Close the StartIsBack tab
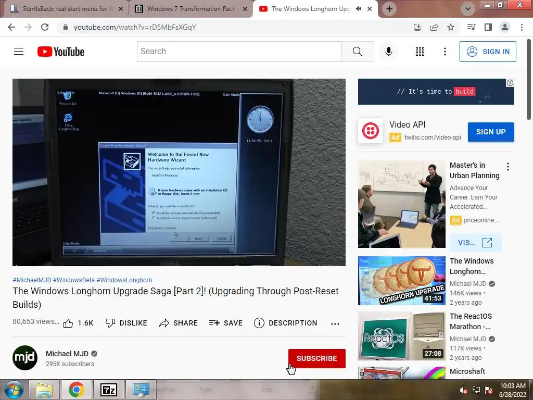533x400 pixels. coord(121,9)
